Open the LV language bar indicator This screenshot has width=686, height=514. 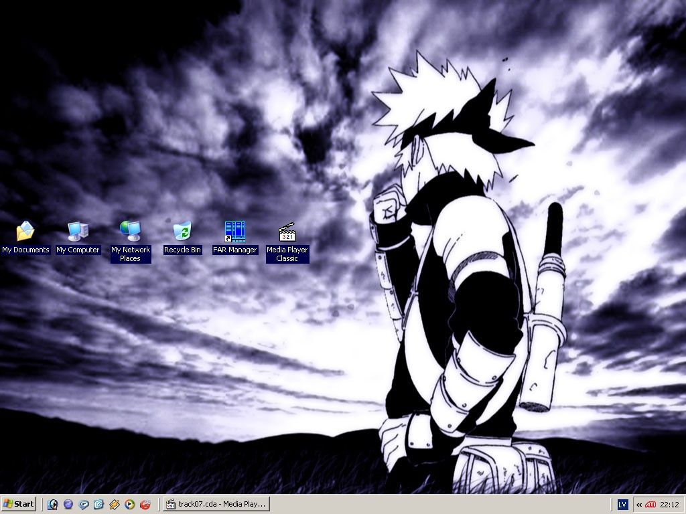click(x=622, y=505)
